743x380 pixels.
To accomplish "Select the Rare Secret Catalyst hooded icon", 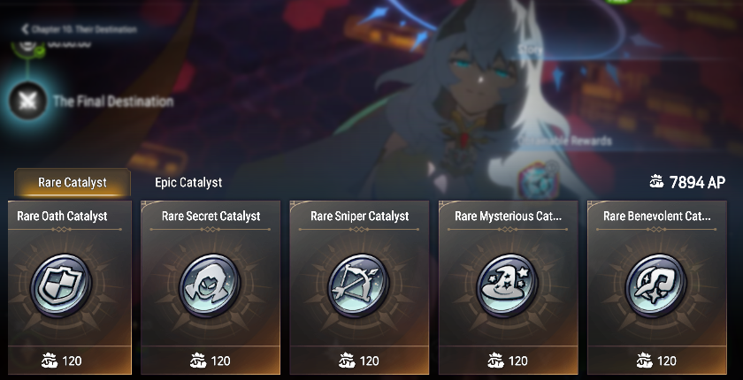I will tap(210, 285).
